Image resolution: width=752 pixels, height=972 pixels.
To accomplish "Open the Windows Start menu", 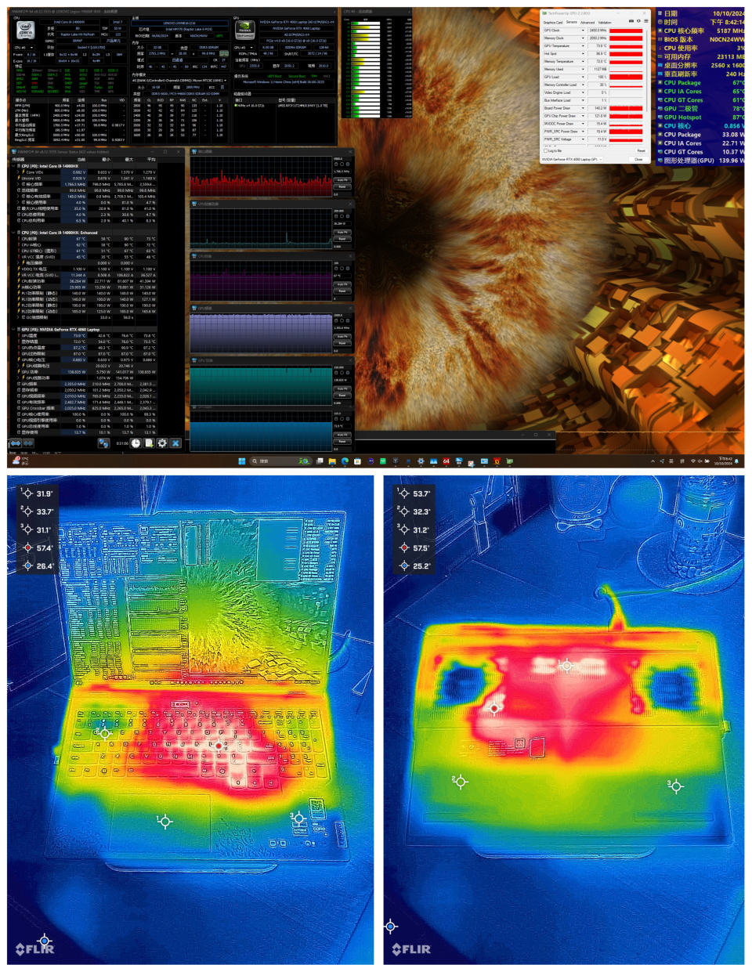I will 241,461.
